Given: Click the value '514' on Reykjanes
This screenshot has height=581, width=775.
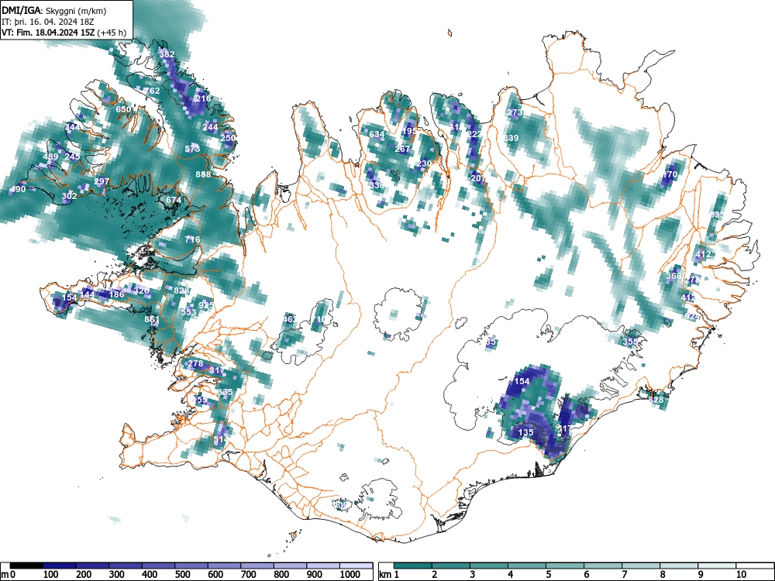Looking at the screenshot, I should 221,439.
